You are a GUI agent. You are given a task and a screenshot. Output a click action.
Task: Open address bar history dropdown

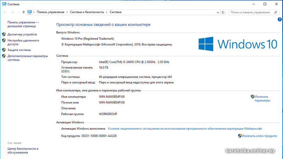(x=218, y=12)
